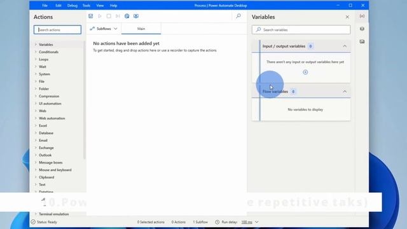407x229 pixels.
Task: Select Folder action group
Action: click(x=44, y=89)
